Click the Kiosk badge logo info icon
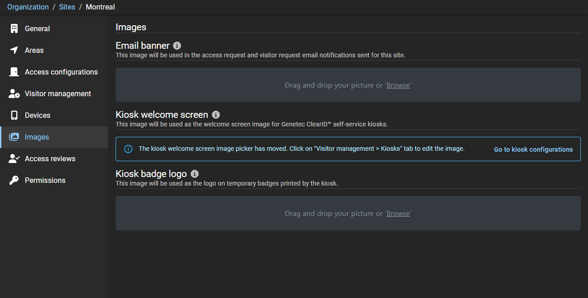Viewport: 588px width, 298px height. click(194, 173)
